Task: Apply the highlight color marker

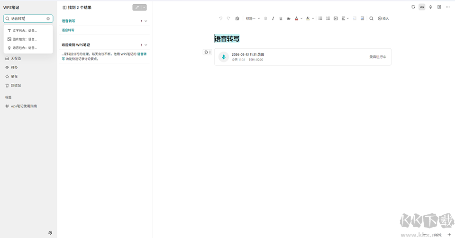Action: pyautogui.click(x=308, y=18)
